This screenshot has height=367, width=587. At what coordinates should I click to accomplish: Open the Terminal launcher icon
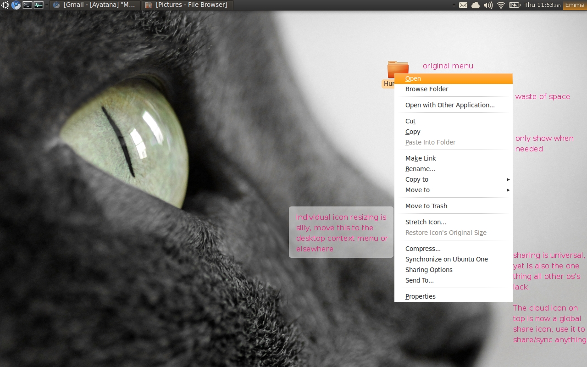click(x=28, y=5)
